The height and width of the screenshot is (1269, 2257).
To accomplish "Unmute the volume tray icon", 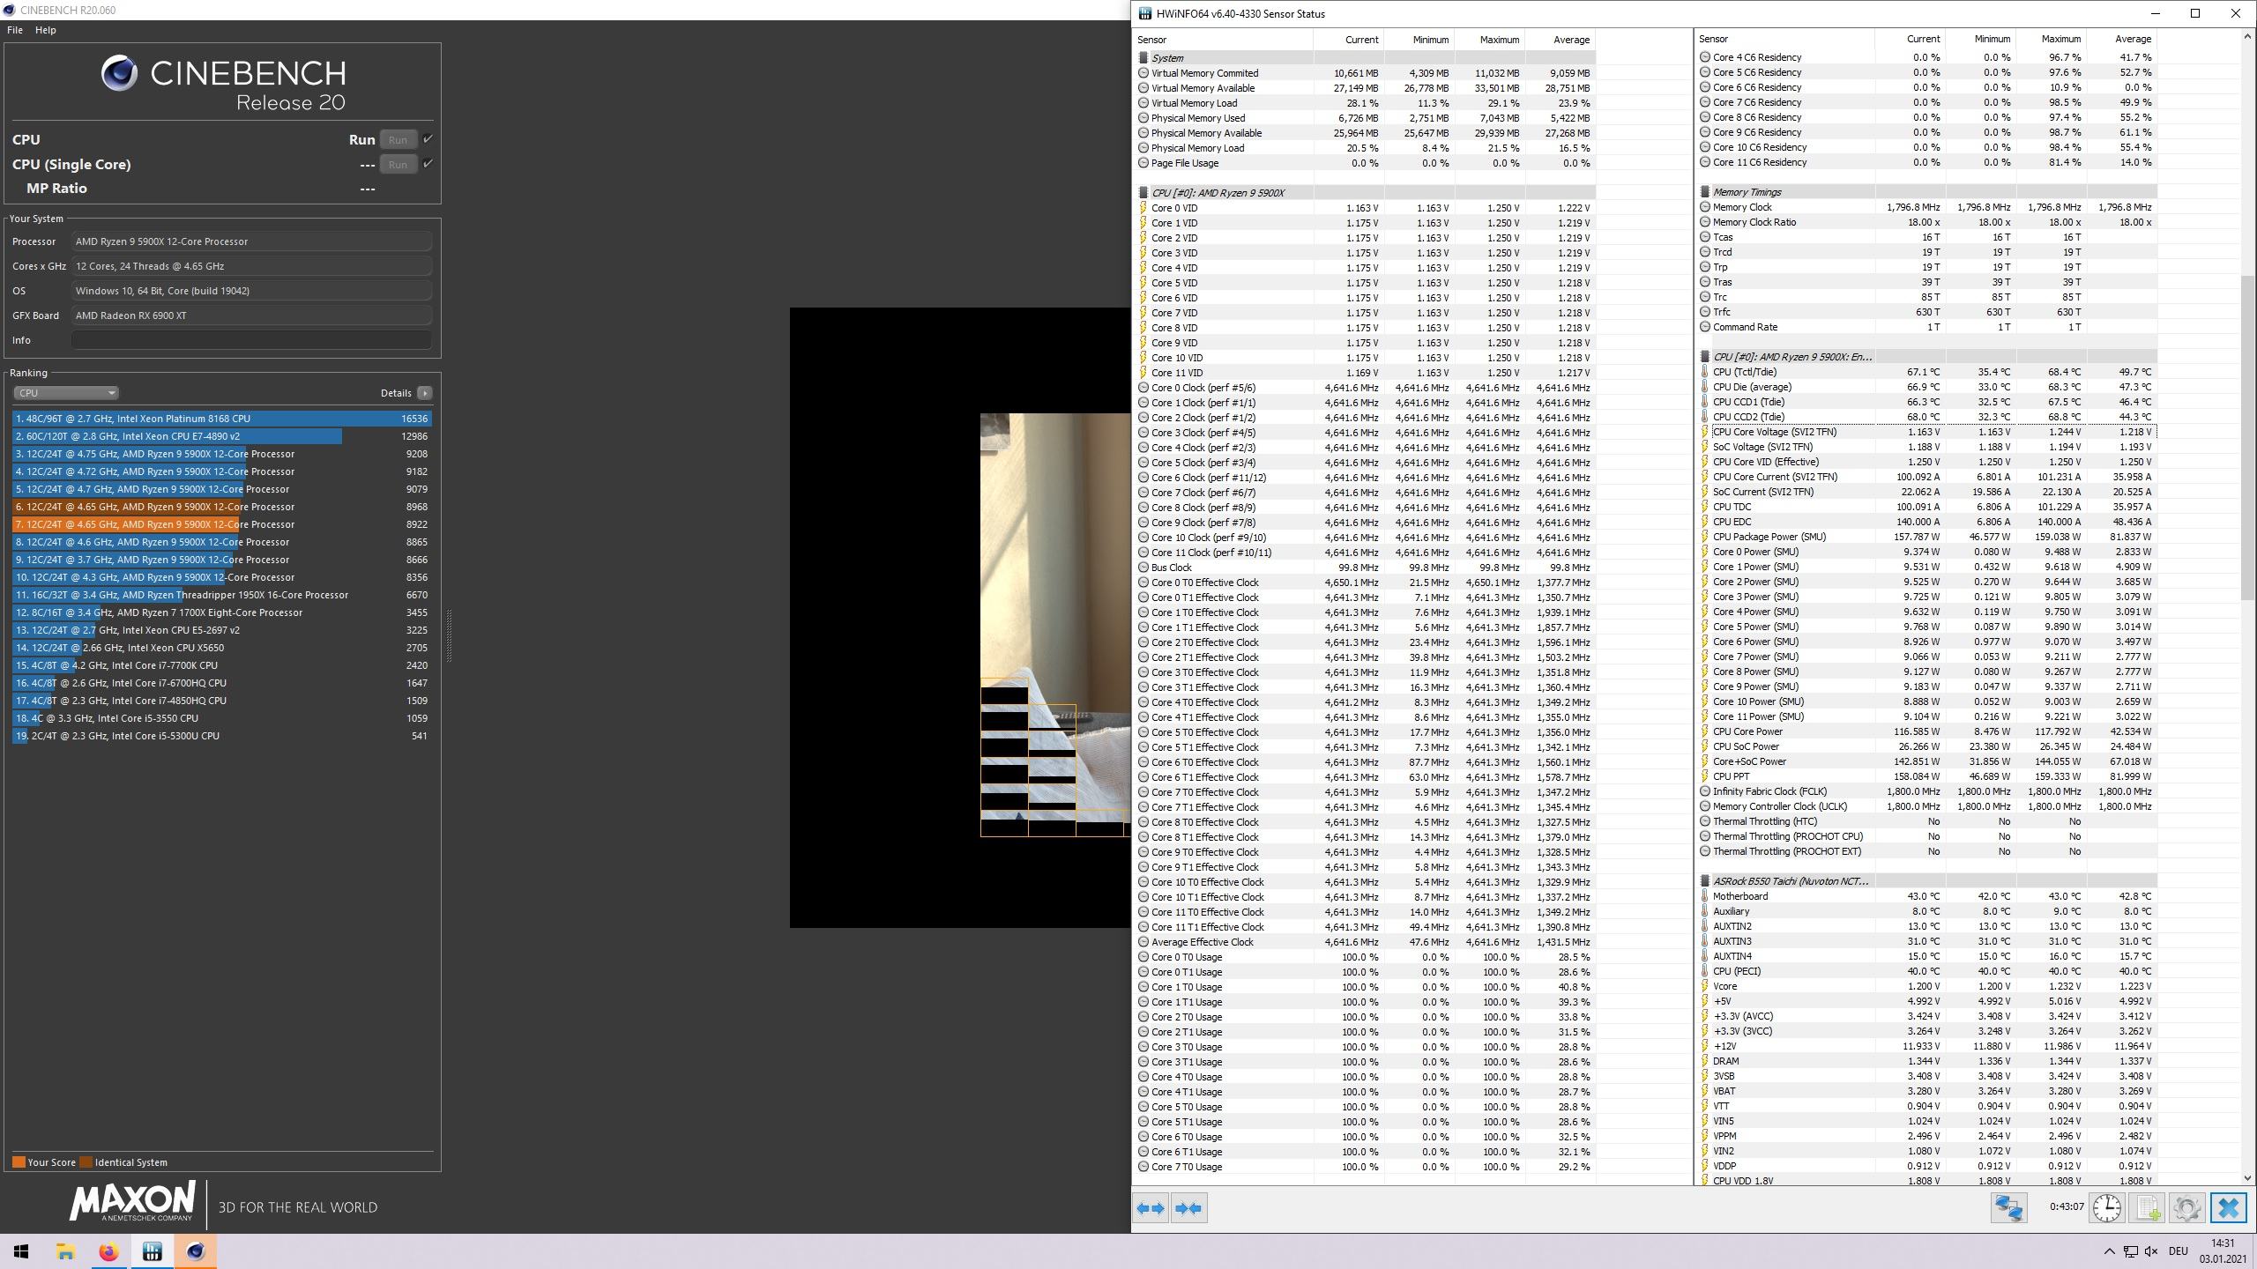I will point(2151,1251).
